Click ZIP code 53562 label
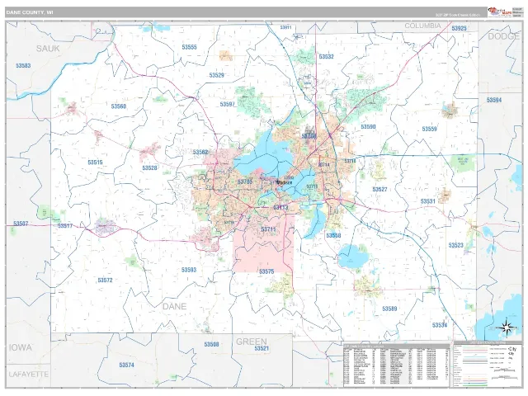The width and height of the screenshot is (528, 396). coord(200,152)
